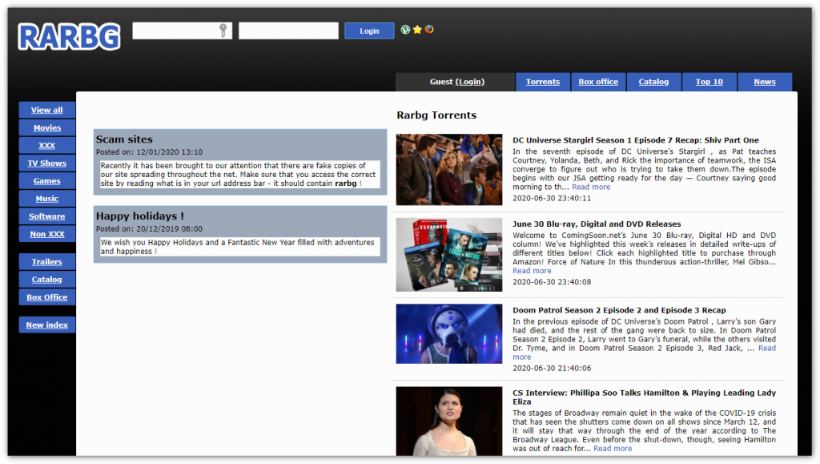Click the date 2020-06-30 23:40:08
The image size is (820, 464).
(x=552, y=282)
